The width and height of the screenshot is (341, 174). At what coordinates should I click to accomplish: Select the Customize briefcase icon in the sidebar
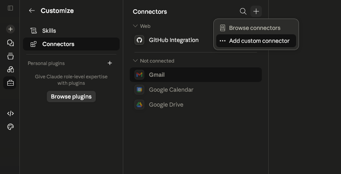10,83
